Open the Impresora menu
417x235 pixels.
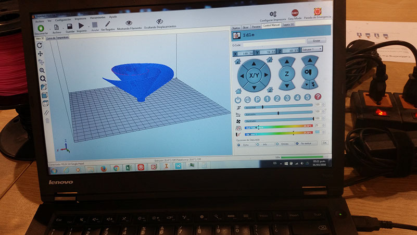point(80,19)
